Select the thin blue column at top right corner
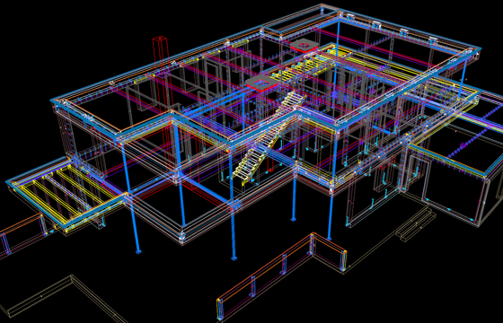Screen dimensions: 503x323 tap(463, 78)
